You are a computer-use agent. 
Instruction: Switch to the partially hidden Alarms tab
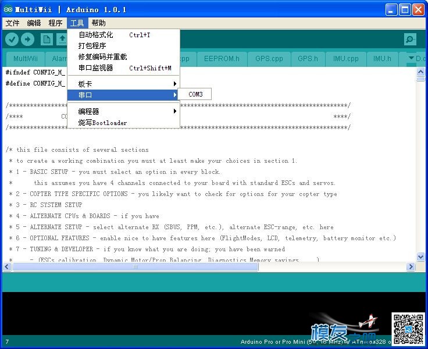tap(56, 59)
